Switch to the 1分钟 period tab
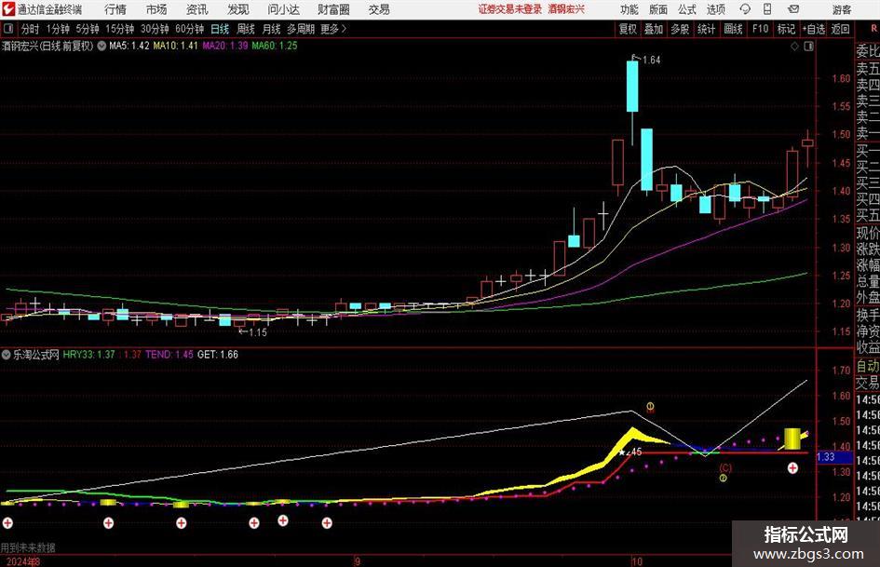Screen dimensions: 880x567 point(58,29)
